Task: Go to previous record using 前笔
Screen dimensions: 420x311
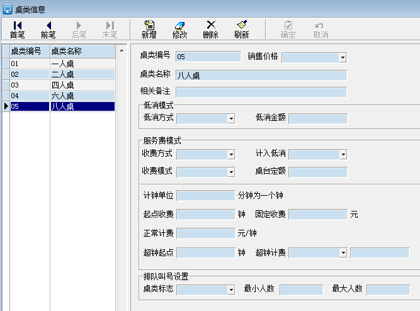Action: tap(48, 29)
